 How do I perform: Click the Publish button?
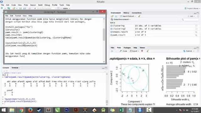(x=188, y=51)
